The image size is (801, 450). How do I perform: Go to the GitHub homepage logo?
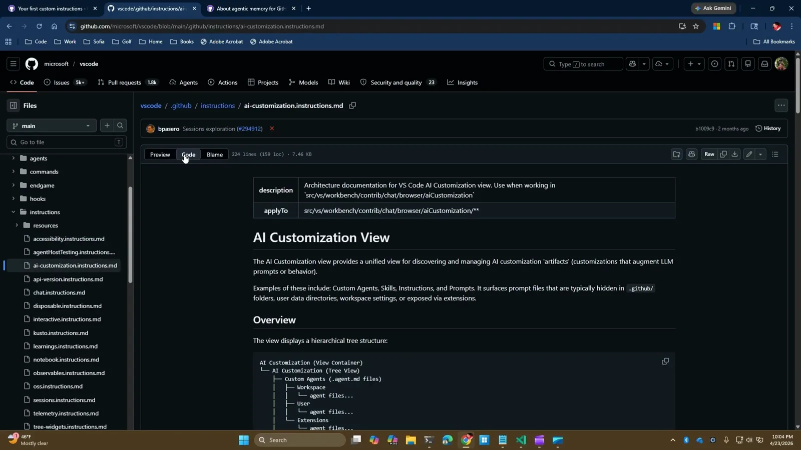pyautogui.click(x=32, y=64)
